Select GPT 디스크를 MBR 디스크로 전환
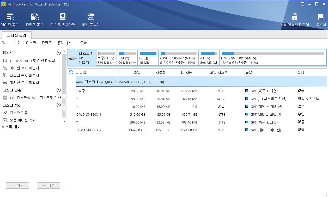This screenshot has width=328, height=197. click(32, 98)
